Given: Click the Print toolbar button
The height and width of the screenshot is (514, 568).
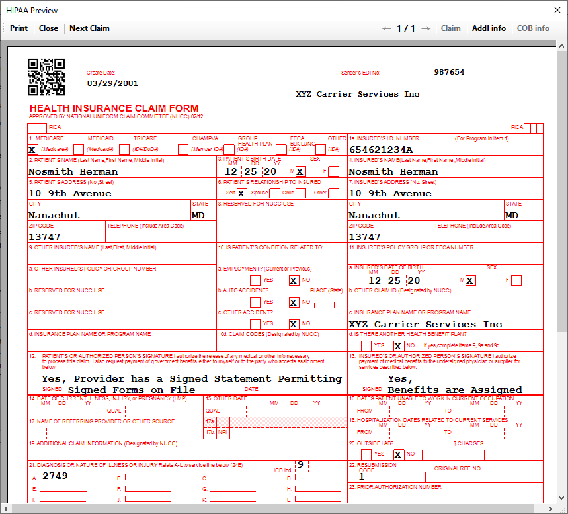Looking at the screenshot, I should pos(19,28).
